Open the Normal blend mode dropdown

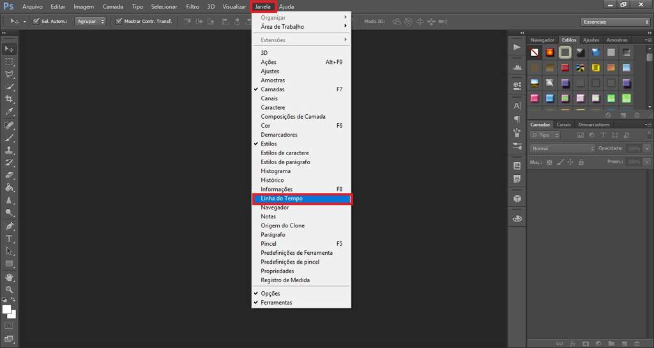point(562,148)
